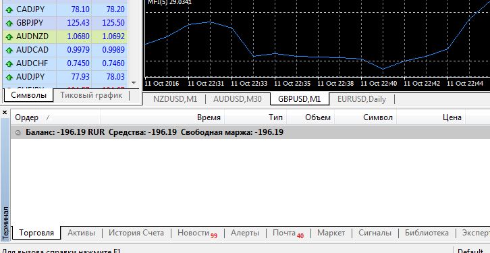This screenshot has height=253, width=490.
Task: Click the green arrow icon beside CADJPY
Action: click(9, 9)
